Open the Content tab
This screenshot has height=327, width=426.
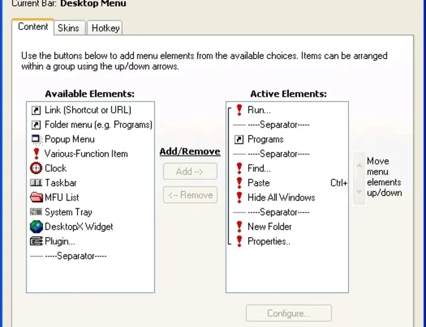[x=33, y=27]
